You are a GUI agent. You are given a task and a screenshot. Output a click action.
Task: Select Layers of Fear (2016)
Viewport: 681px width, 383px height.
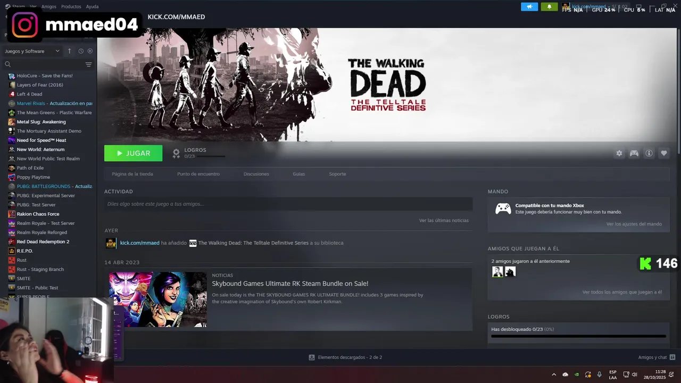click(x=40, y=85)
